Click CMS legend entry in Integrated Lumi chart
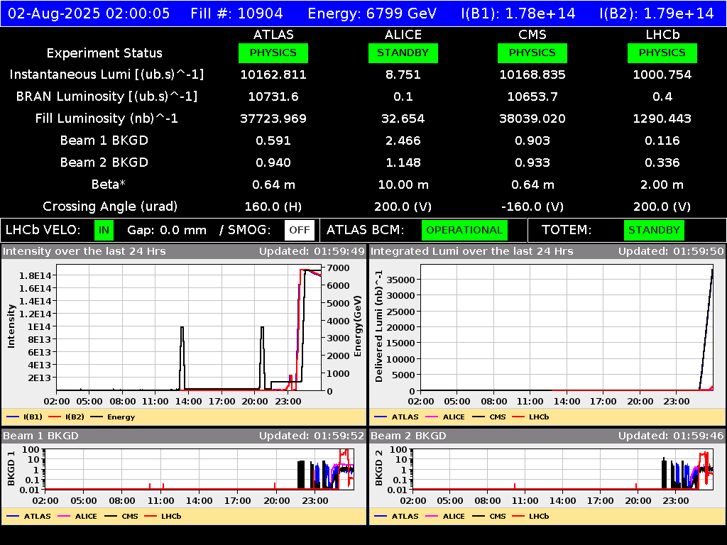 pos(489,417)
